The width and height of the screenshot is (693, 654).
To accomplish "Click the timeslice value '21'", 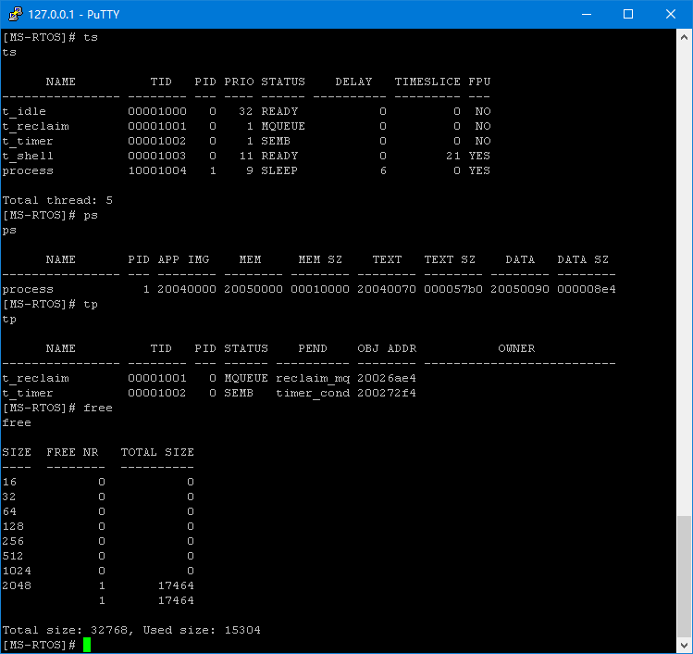I will (x=453, y=157).
